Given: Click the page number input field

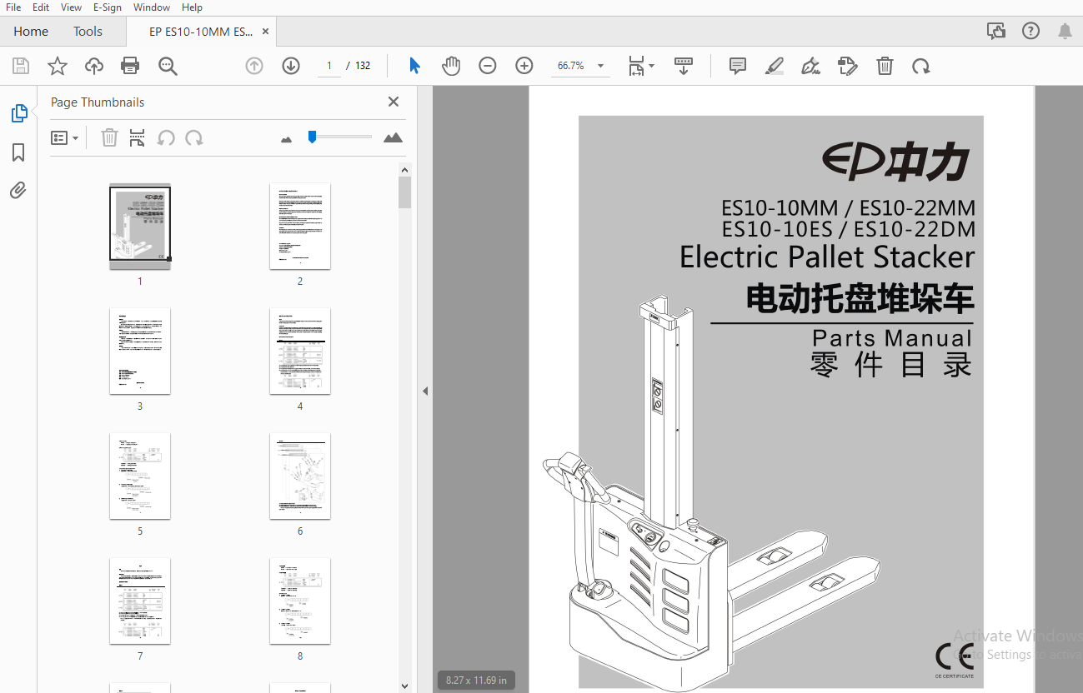Looking at the screenshot, I should 328,66.
